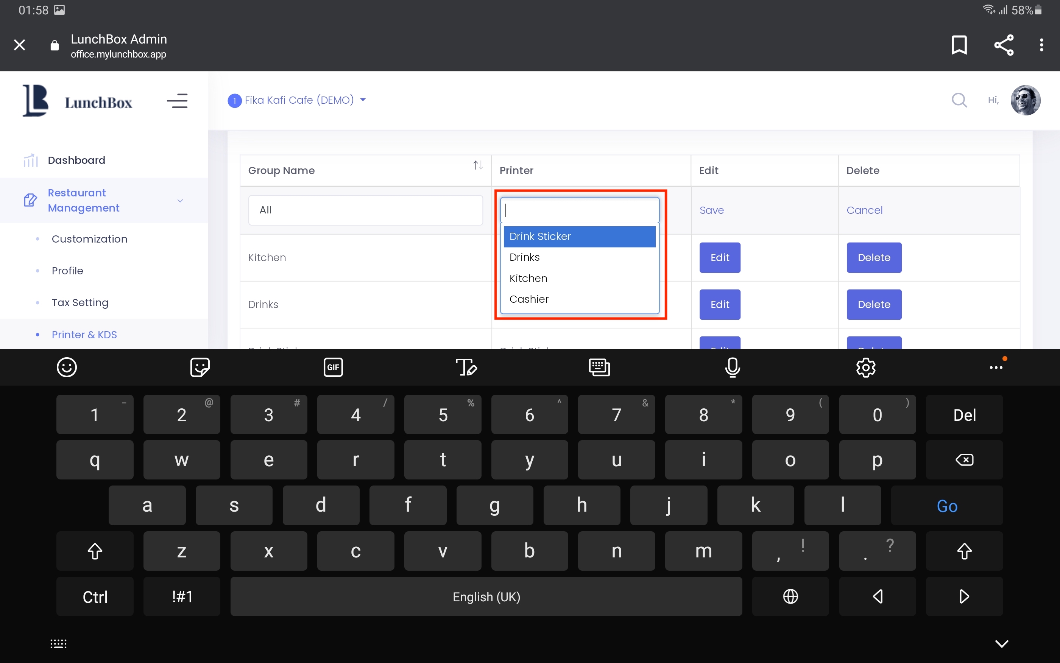Open the emoji smiley panel
The height and width of the screenshot is (663, 1060).
[67, 367]
